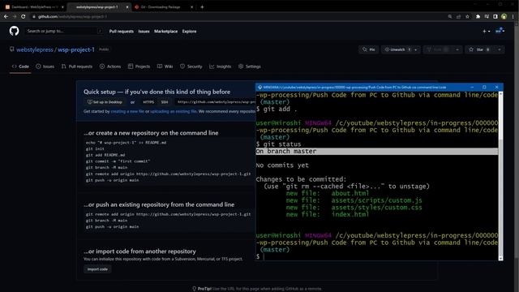The image size is (519, 292).
Task: Expand the Fork dropdown arrow
Action: [x=457, y=49]
